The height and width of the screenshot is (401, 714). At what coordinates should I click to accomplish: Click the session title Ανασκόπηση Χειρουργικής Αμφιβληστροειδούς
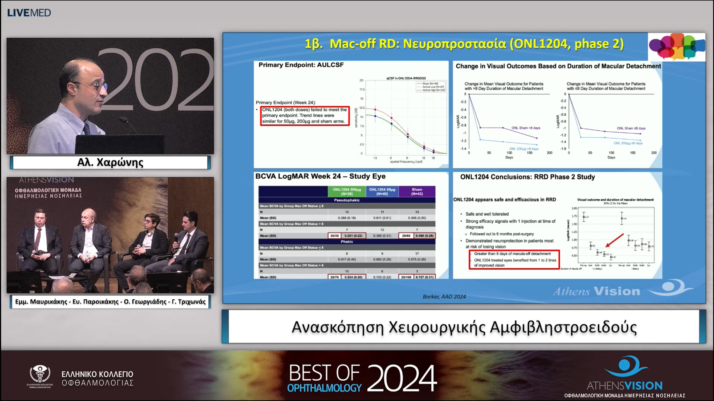(464, 327)
